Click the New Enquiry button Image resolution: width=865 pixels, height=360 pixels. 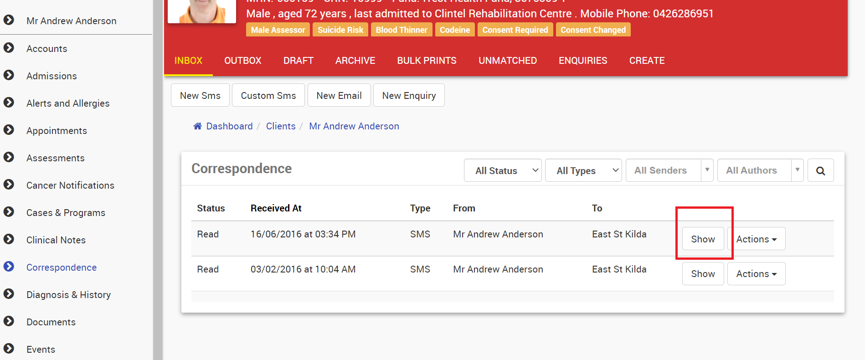pos(409,95)
